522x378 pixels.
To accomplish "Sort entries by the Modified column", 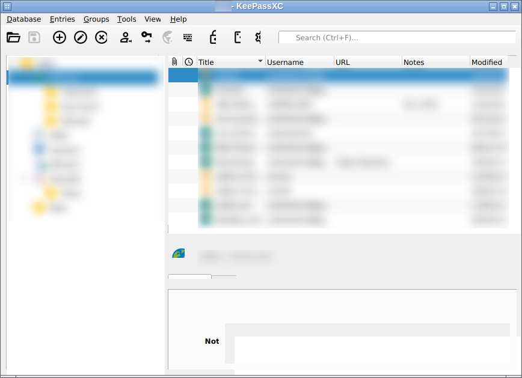I will click(487, 61).
